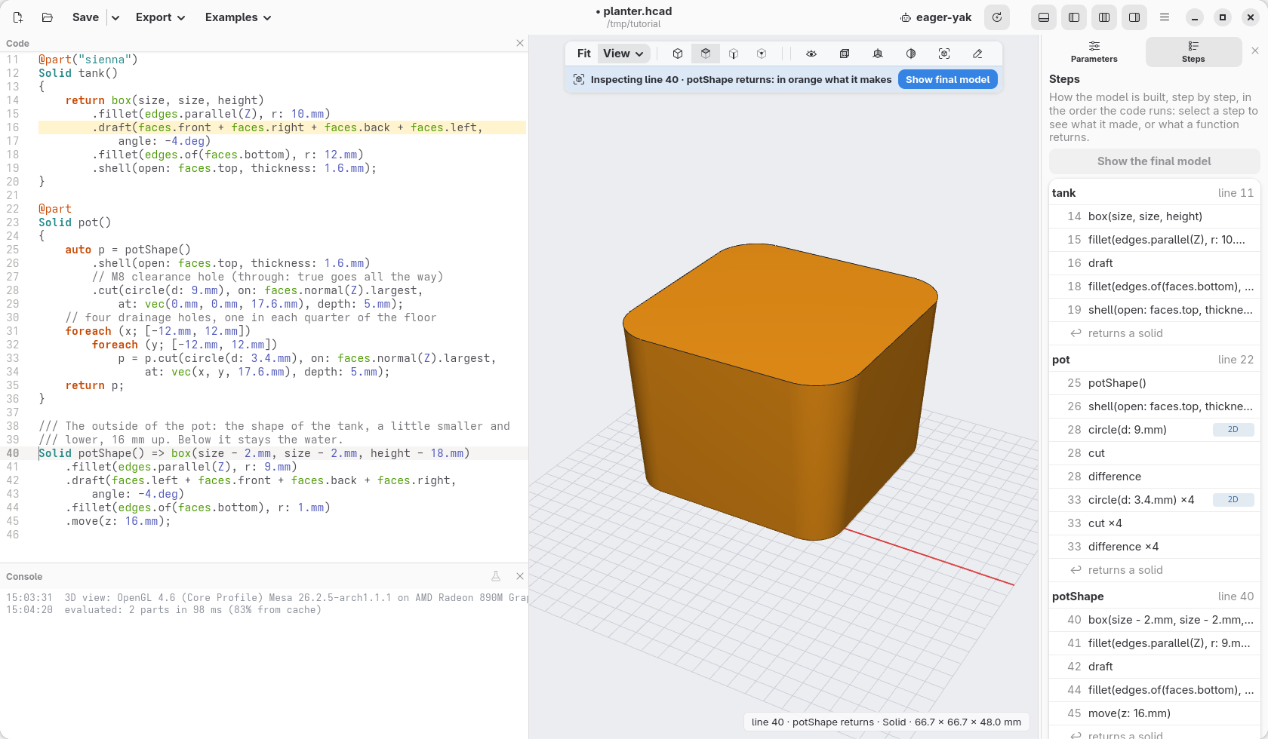Switch to the Steps tab
The width and height of the screenshot is (1268, 739).
click(x=1193, y=51)
